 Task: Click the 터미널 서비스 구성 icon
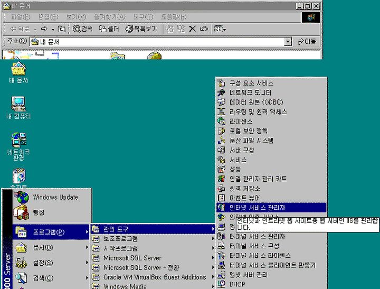coord(221,246)
